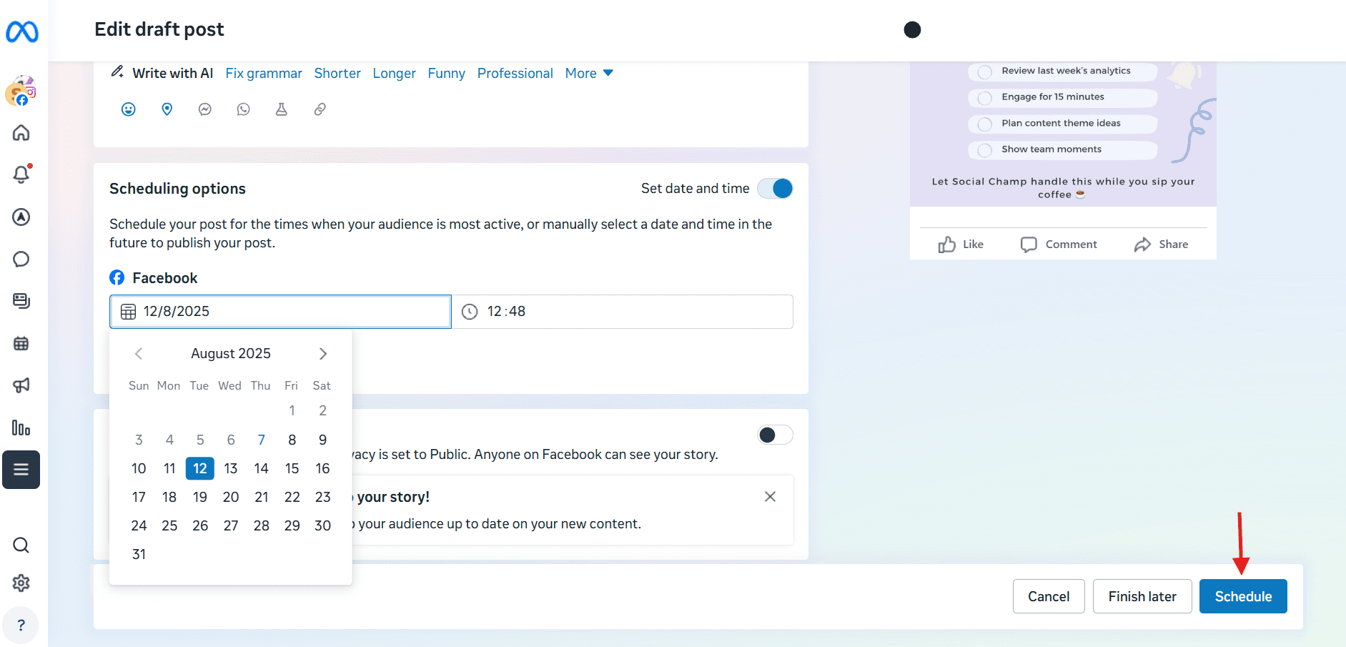Screen dimensions: 1346x647
Task: Go to next month in the calendar
Action: click(322, 353)
